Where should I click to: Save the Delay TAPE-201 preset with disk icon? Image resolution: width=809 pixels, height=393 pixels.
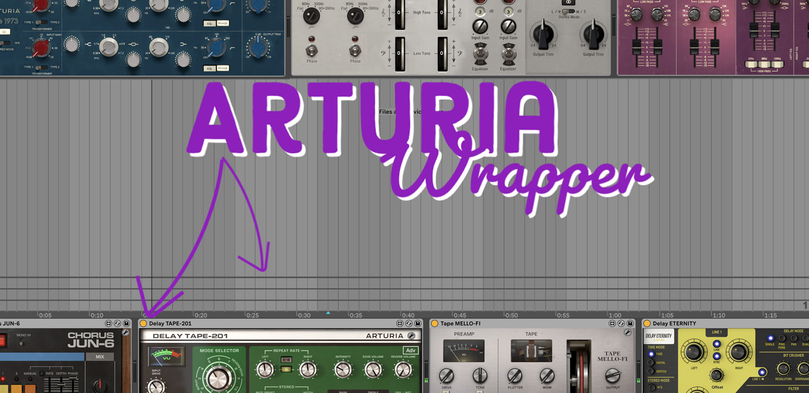[418, 324]
